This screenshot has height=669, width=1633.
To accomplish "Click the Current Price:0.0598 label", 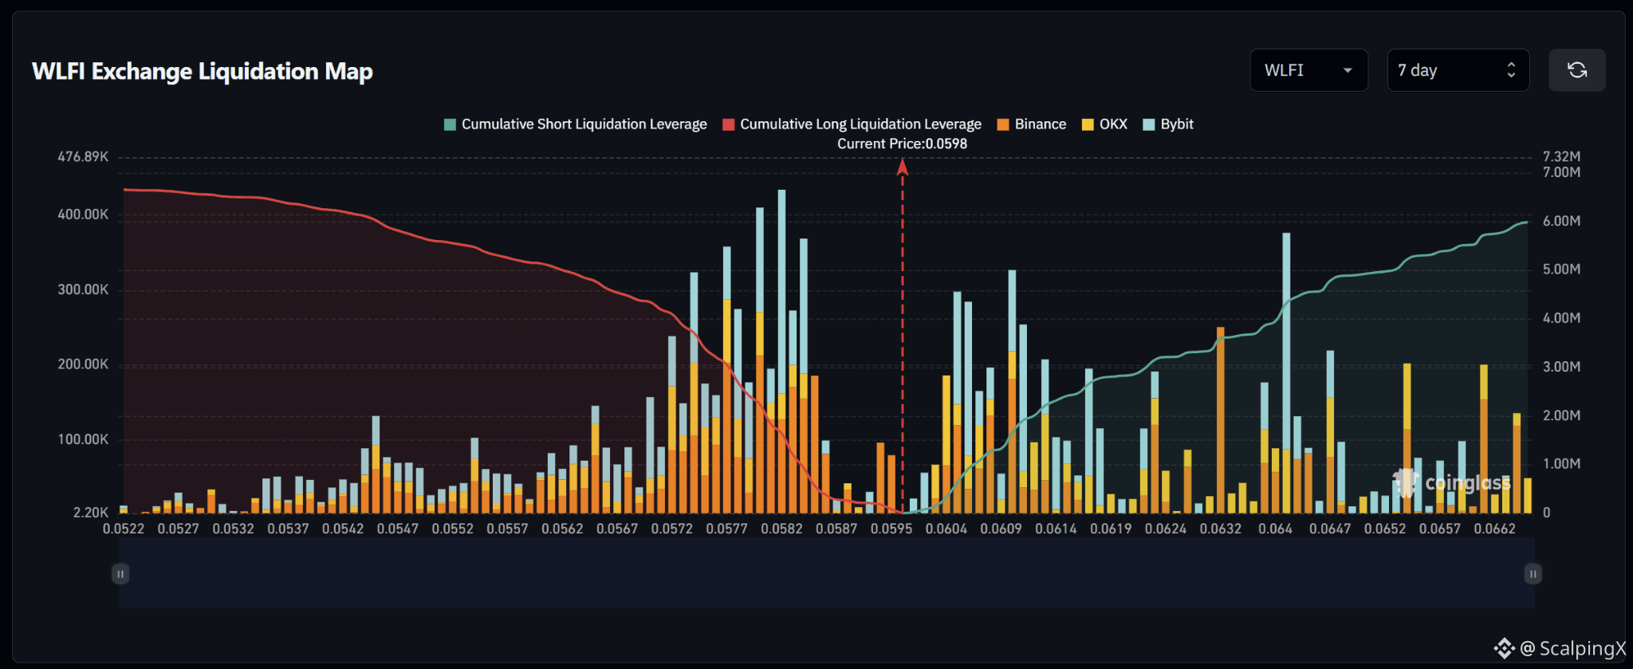I will pos(902,144).
